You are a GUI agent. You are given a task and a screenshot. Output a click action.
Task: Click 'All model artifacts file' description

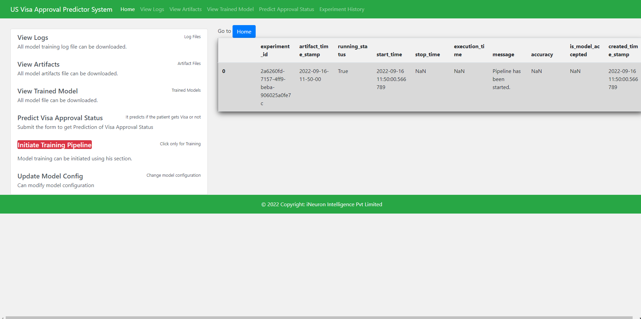point(68,74)
